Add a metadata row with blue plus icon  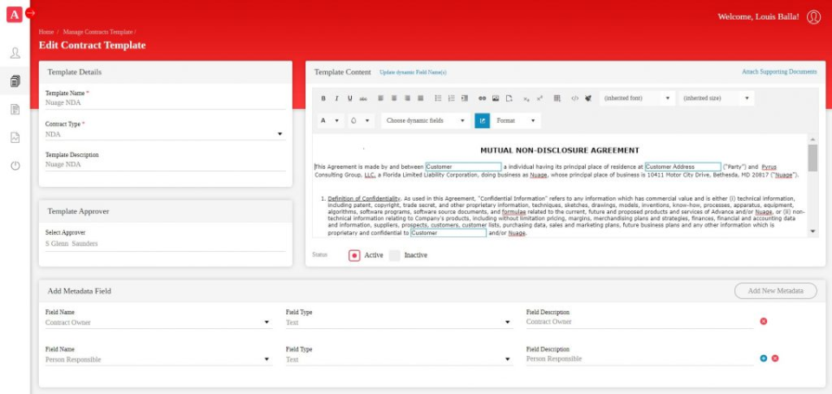coord(764,358)
